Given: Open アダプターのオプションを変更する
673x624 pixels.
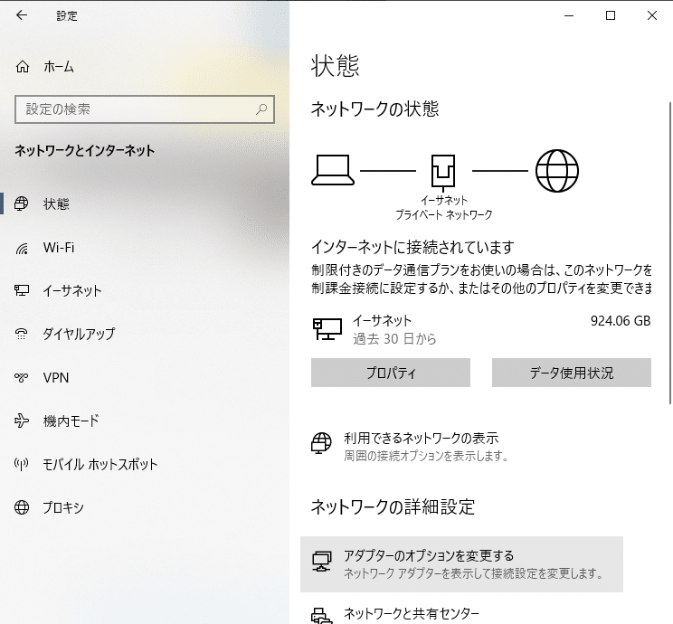Looking at the screenshot, I should pyautogui.click(x=461, y=564).
